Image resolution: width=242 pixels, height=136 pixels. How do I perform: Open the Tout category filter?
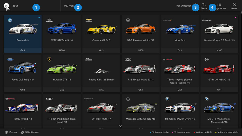click(x=16, y=6)
